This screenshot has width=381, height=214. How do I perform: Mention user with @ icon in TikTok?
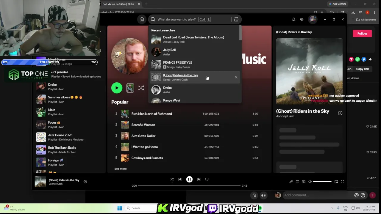click(x=356, y=195)
